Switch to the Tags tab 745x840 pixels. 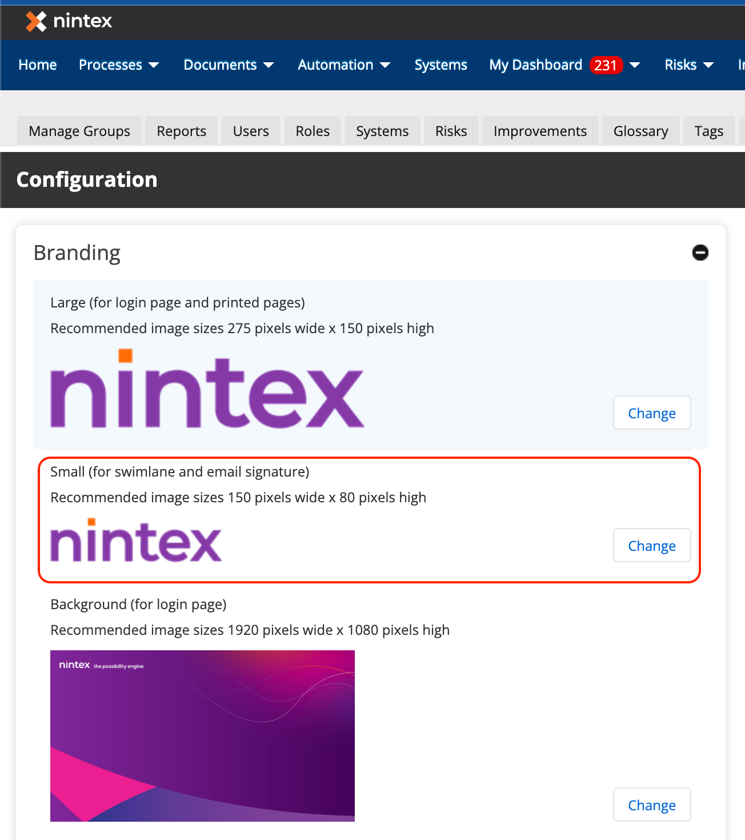709,131
